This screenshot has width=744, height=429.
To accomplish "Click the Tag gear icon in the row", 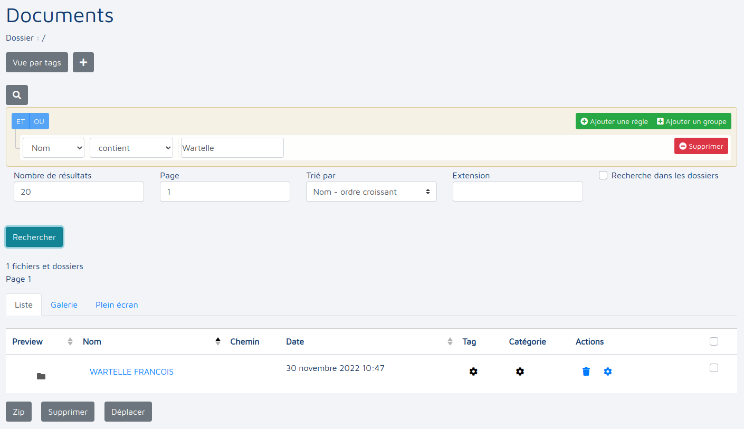I will (473, 371).
